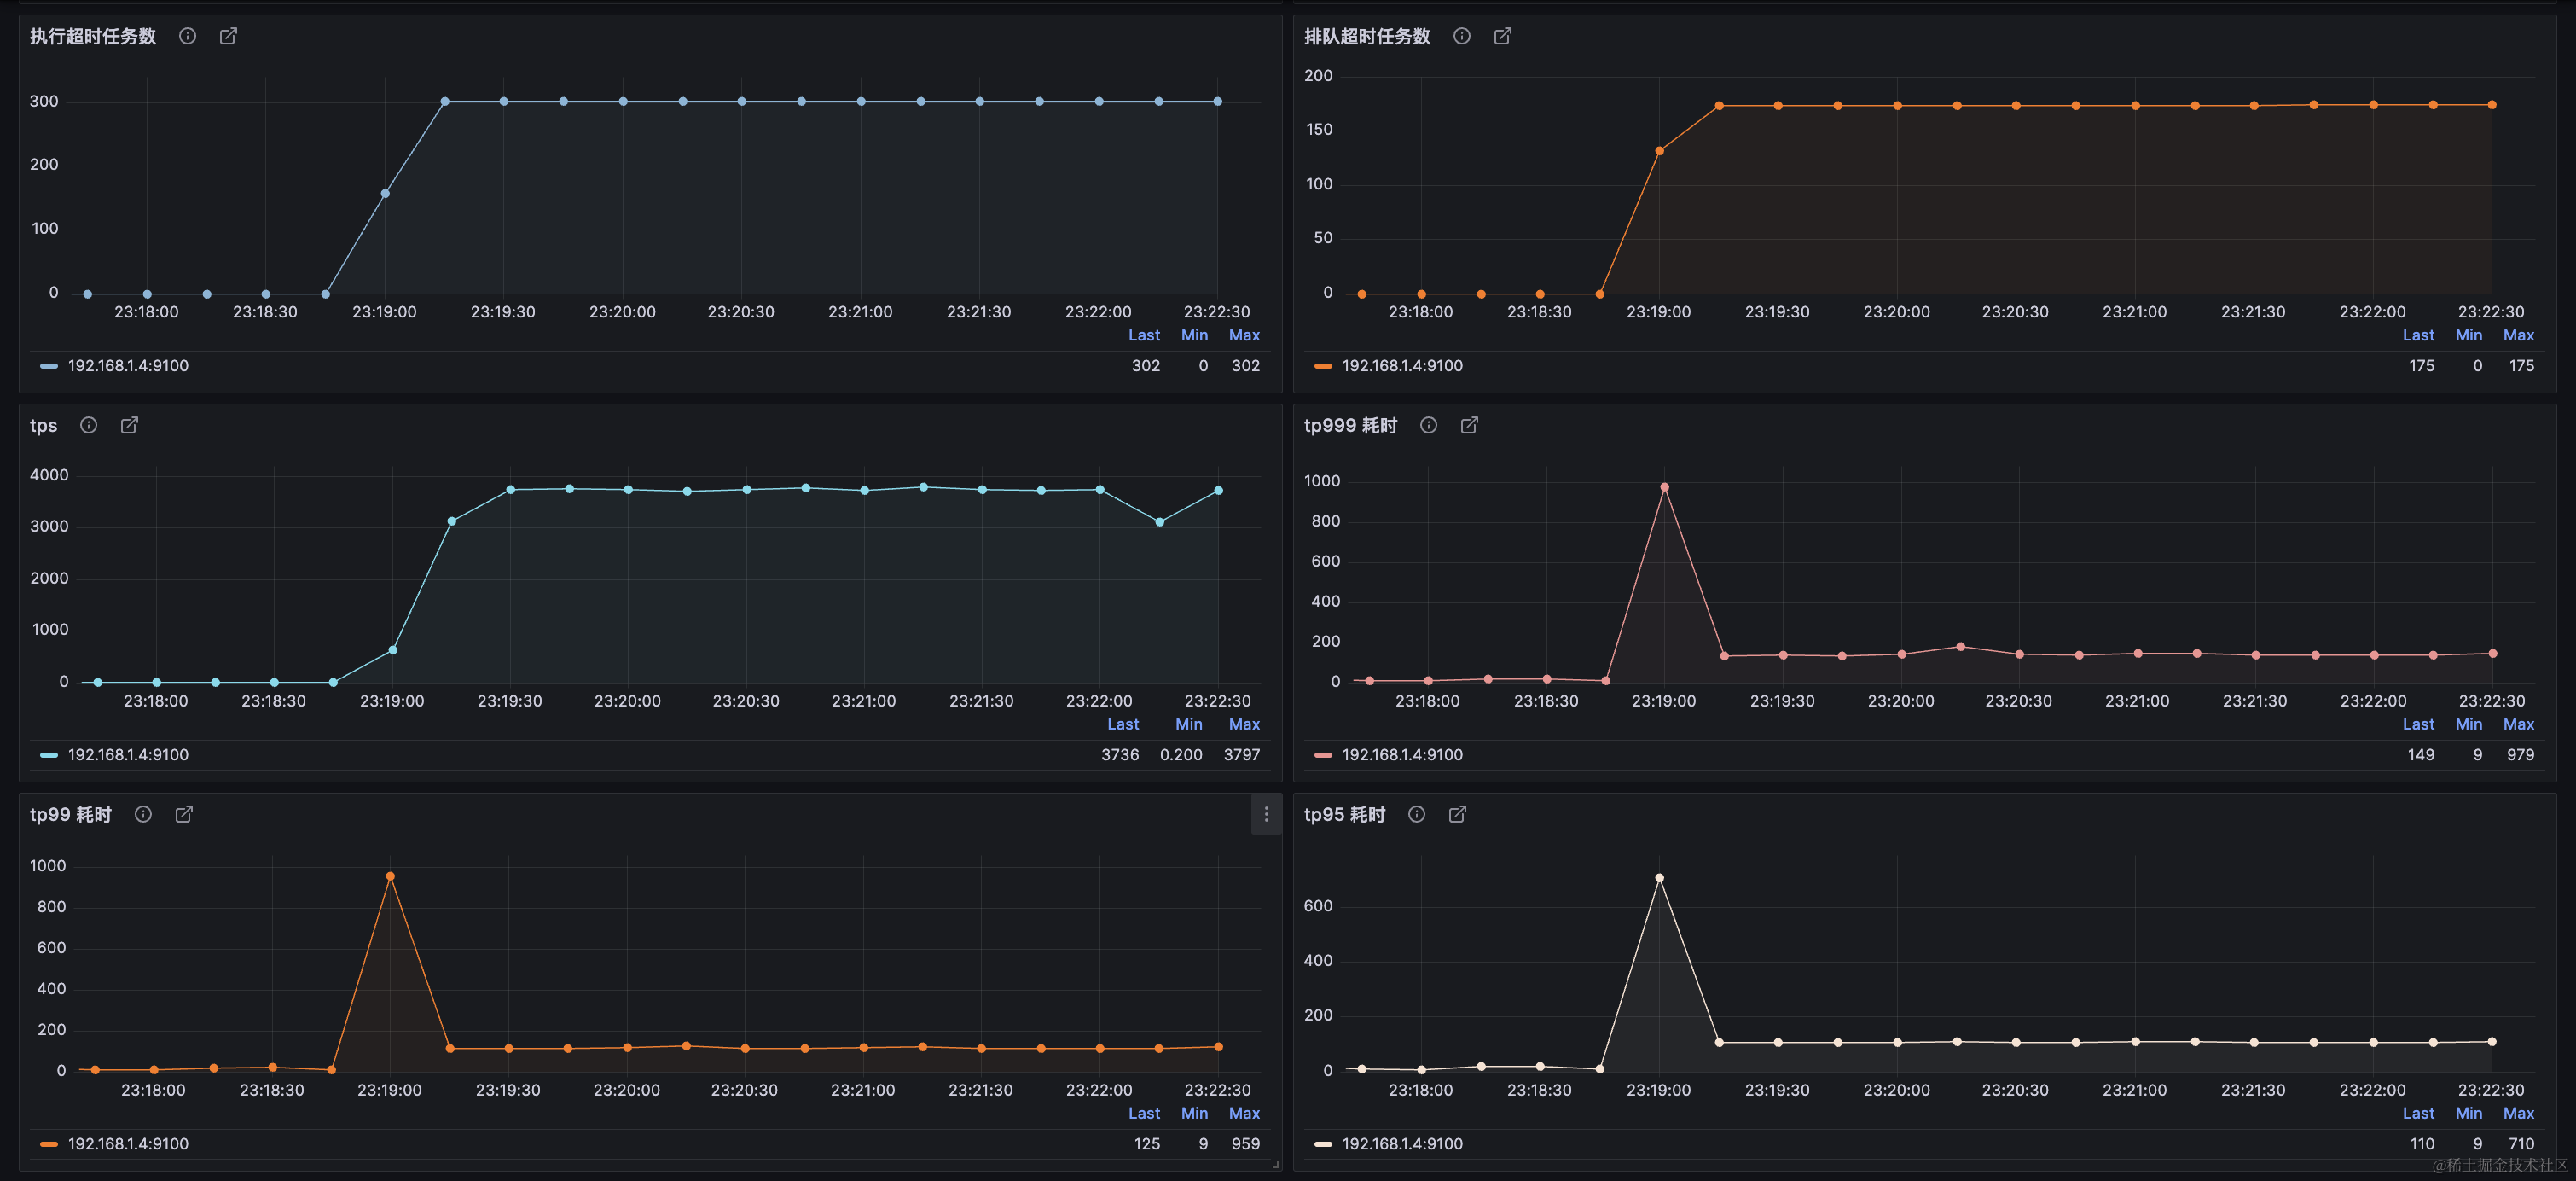Open external link icon of tps panel

129,425
